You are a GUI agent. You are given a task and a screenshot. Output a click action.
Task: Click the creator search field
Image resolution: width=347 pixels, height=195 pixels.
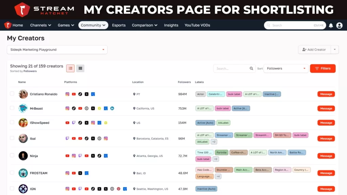234,68
